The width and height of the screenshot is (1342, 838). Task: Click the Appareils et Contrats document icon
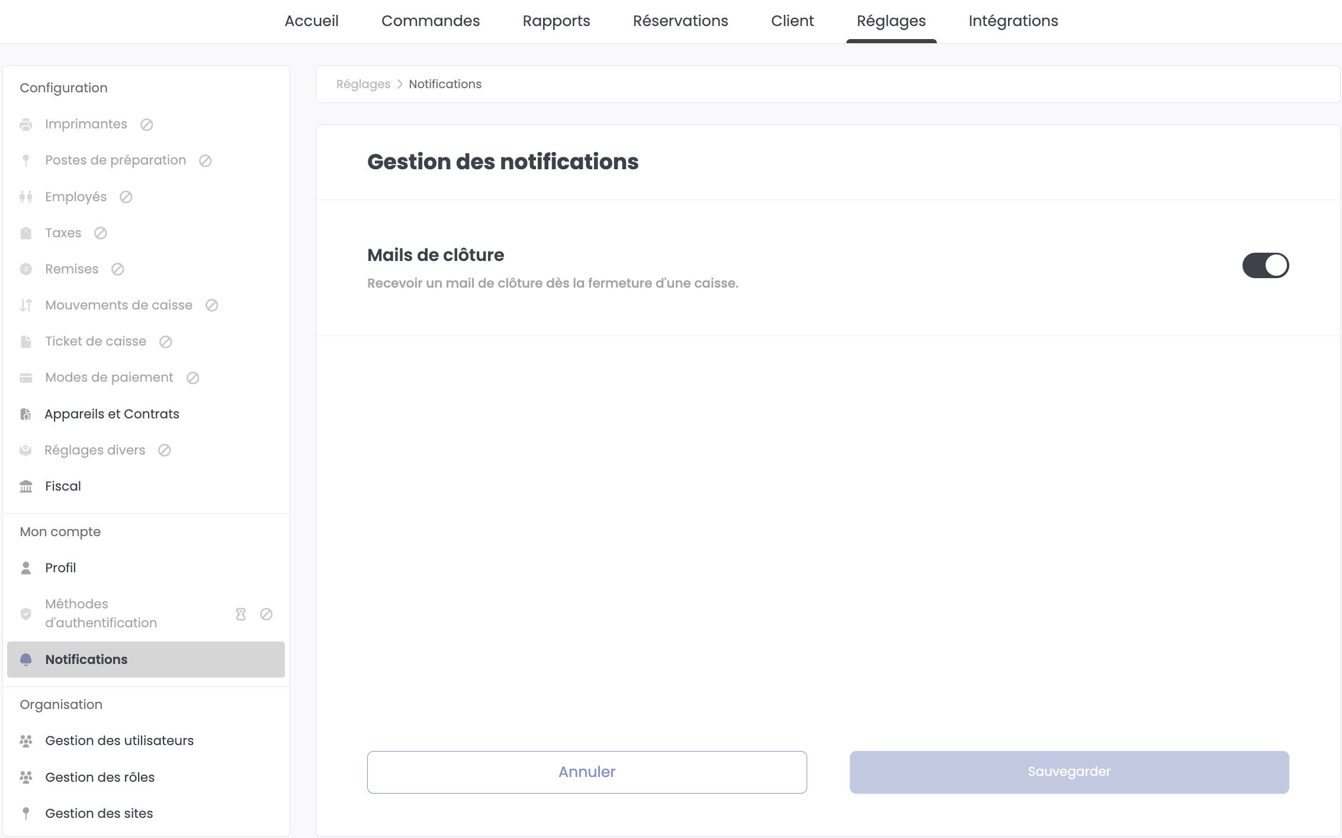[x=26, y=414]
